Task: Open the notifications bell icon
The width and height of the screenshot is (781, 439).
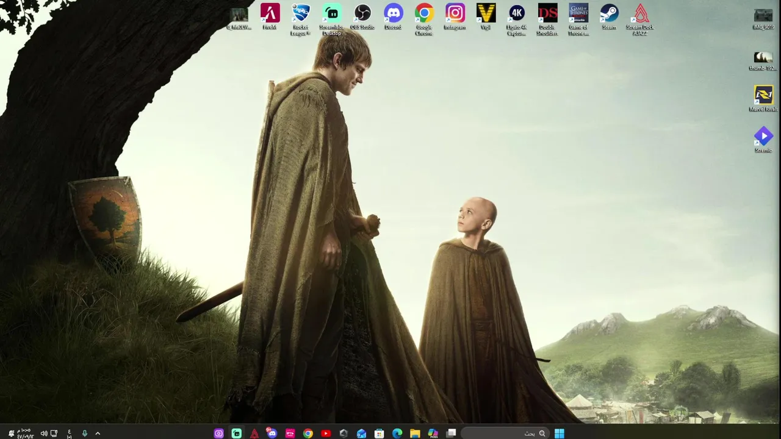Action: pyautogui.click(x=11, y=434)
